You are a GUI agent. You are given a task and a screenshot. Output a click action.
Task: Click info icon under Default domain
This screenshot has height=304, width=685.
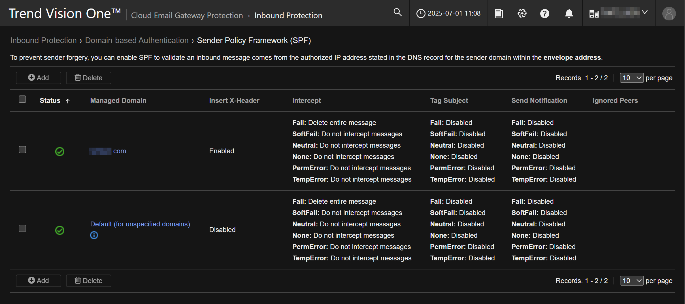94,235
